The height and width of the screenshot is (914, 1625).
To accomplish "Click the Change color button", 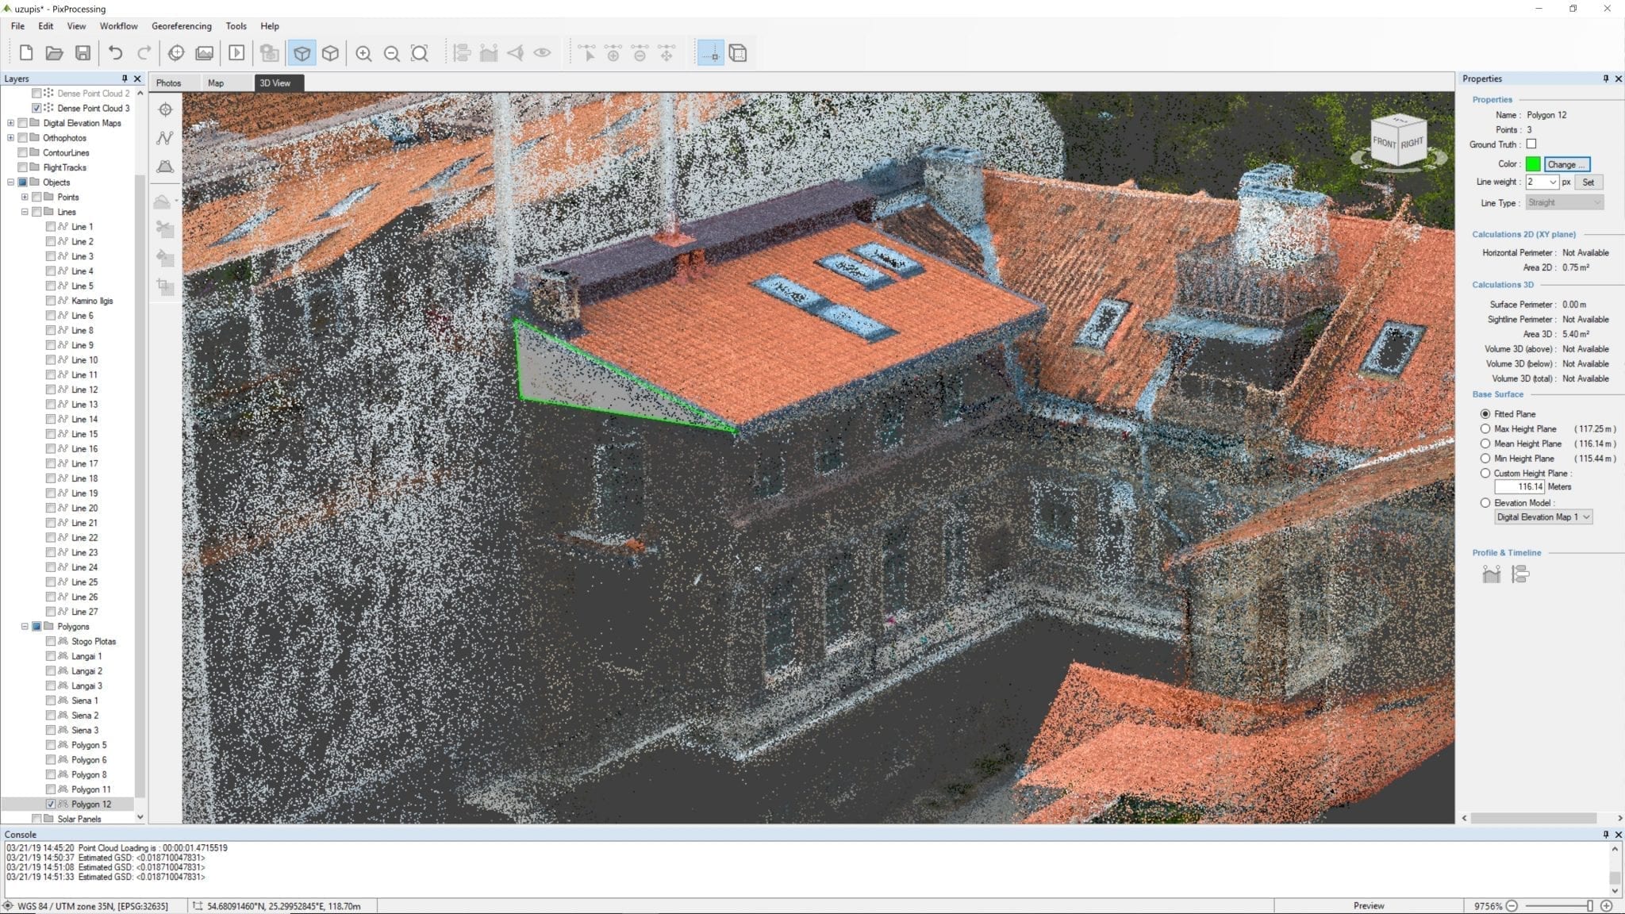I will click(1567, 164).
